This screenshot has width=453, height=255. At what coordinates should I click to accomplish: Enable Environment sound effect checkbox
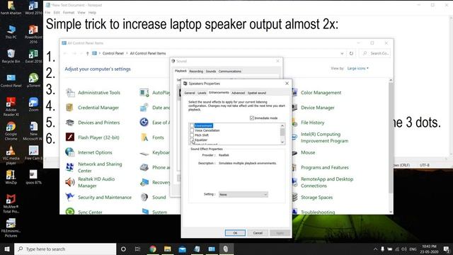click(x=192, y=125)
